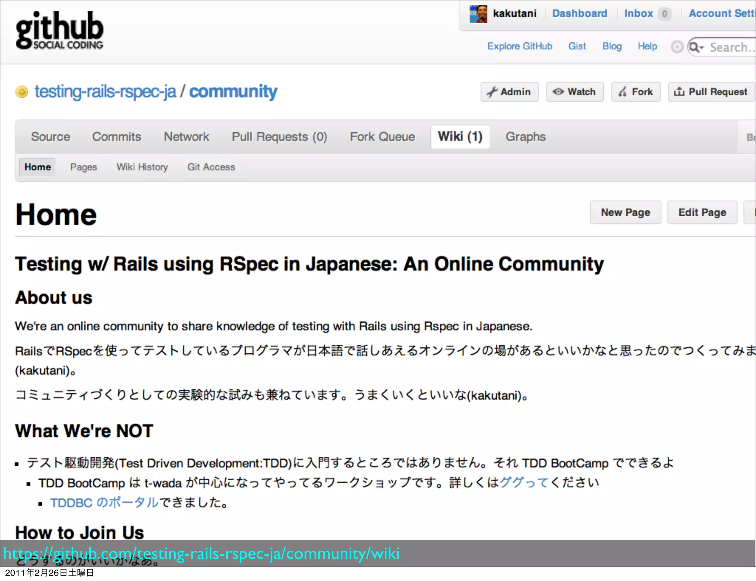The width and height of the screenshot is (756, 581).
Task: Click the New Page button
Action: point(625,212)
